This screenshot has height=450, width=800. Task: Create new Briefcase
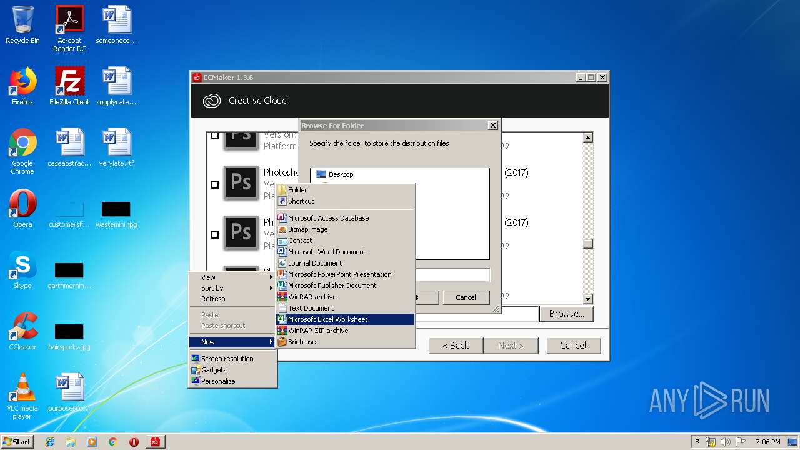click(346, 342)
